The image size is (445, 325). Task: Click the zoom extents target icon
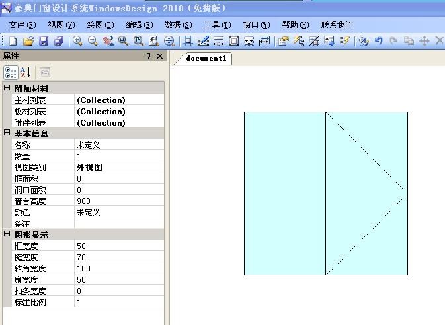(x=169, y=41)
